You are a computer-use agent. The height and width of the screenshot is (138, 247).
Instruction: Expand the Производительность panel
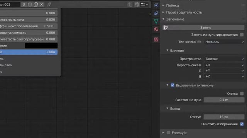click(163, 12)
